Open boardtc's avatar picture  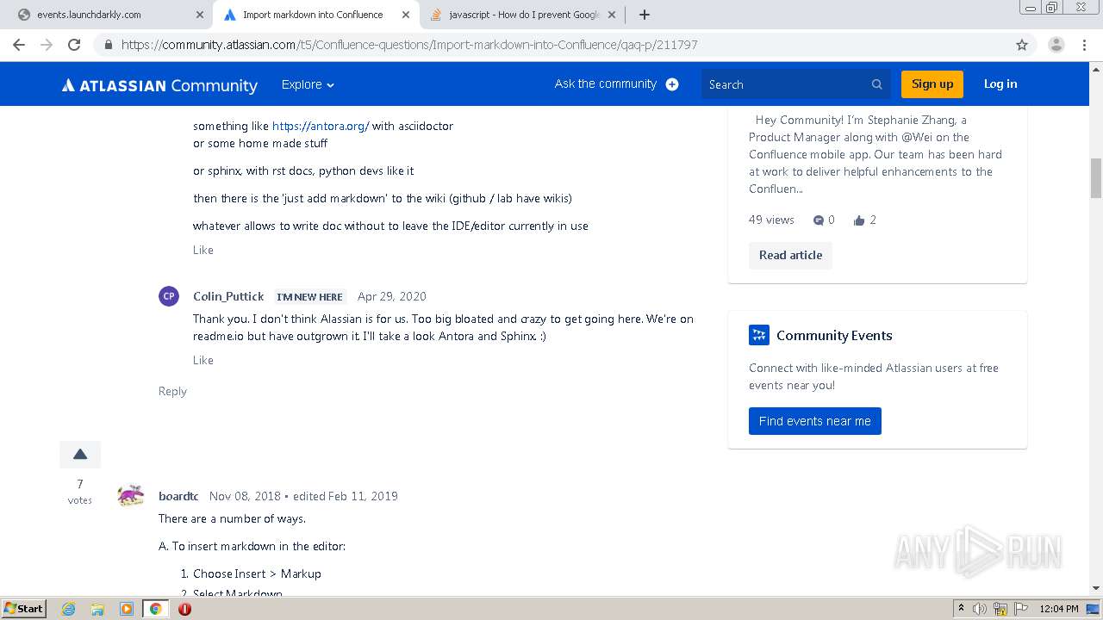point(131,496)
